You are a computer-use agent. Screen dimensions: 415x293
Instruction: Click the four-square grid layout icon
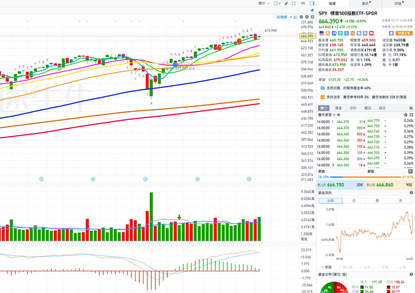pyautogui.click(x=411, y=115)
